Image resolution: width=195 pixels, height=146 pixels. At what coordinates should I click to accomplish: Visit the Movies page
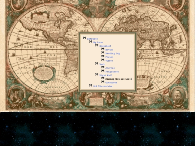click(x=109, y=50)
